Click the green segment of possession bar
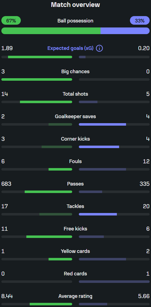 pyautogui.click(x=51, y=31)
